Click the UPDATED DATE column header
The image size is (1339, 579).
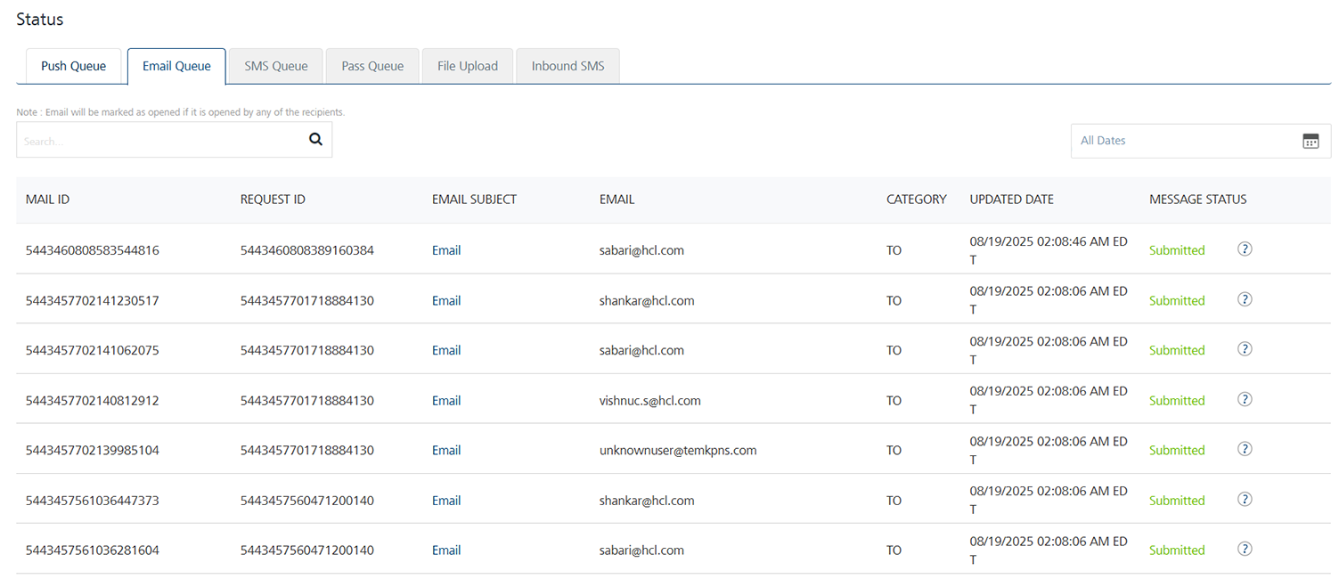pyautogui.click(x=1011, y=200)
